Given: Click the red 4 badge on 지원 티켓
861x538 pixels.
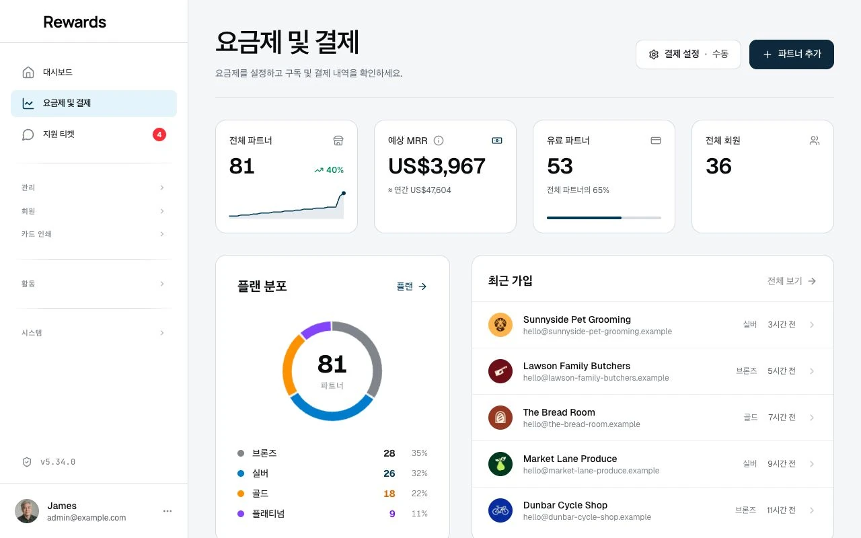Looking at the screenshot, I should pyautogui.click(x=159, y=134).
